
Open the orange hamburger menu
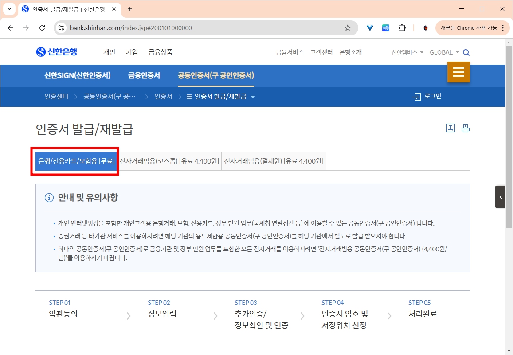[x=458, y=72]
